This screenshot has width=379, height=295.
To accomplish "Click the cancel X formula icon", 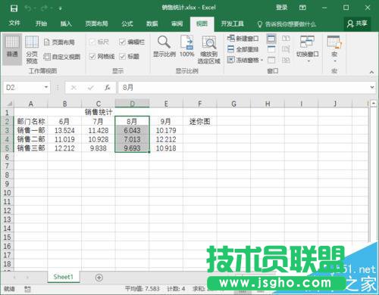I will point(74,88).
